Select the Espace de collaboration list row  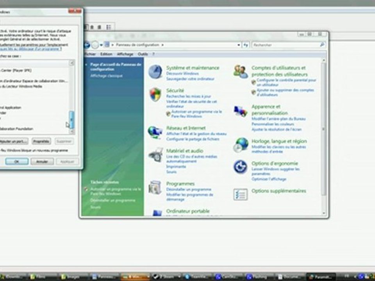pyautogui.click(x=34, y=81)
